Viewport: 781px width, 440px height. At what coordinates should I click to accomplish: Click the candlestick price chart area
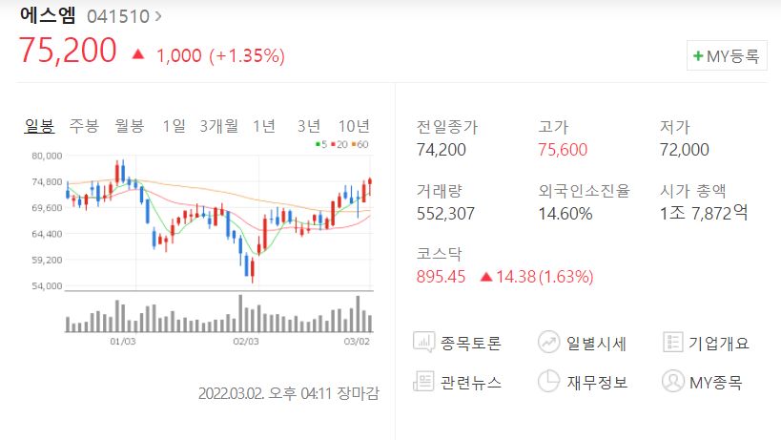coord(219,221)
